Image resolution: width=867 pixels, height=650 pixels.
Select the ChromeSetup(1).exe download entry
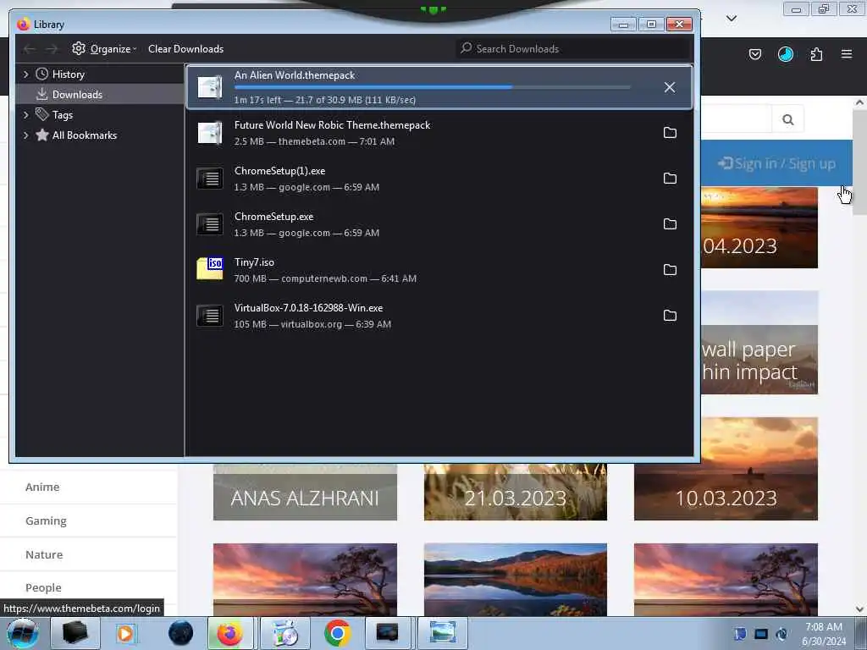(439, 178)
